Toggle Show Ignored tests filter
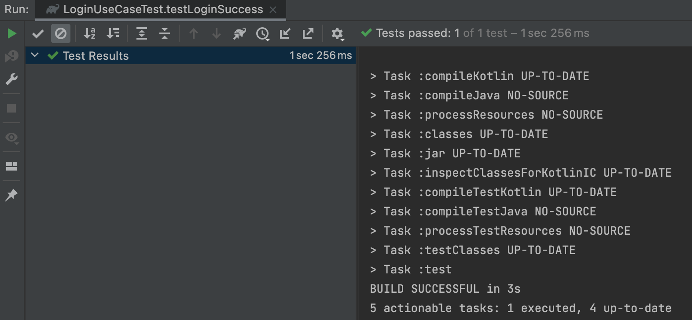692x320 pixels. (61, 33)
